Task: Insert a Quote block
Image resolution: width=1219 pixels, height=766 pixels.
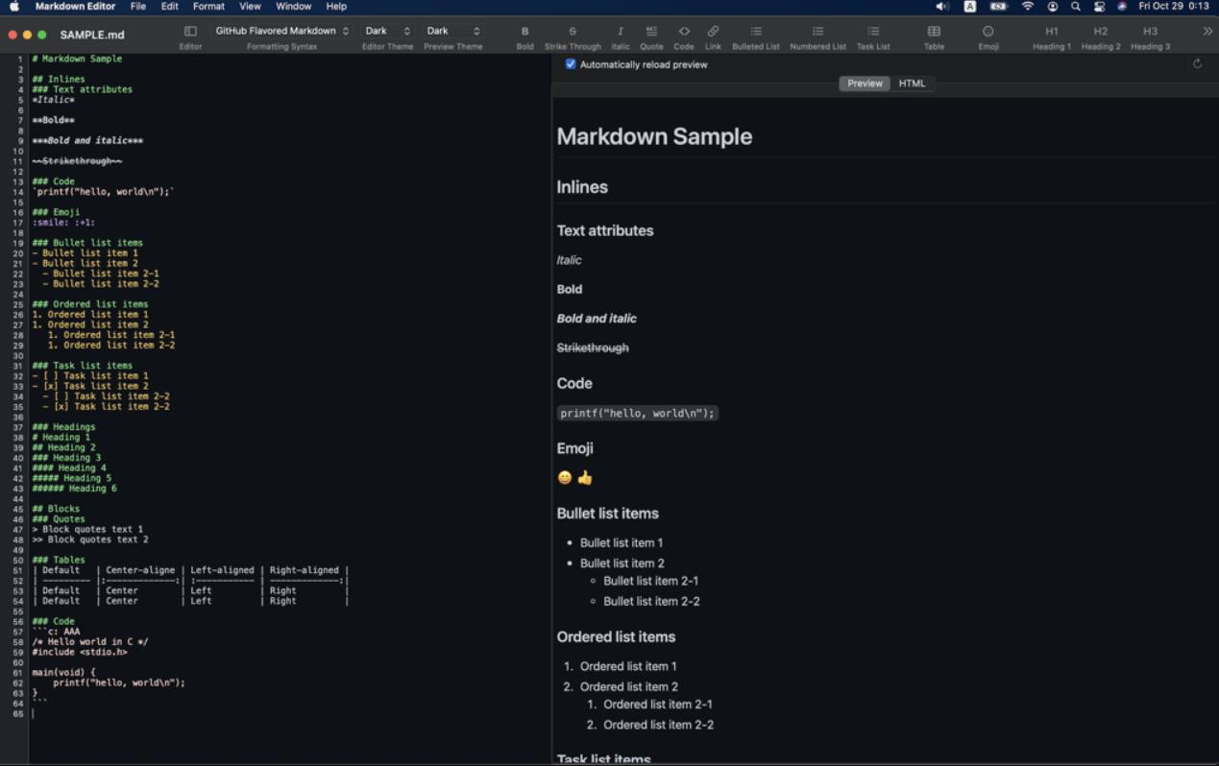Action: point(651,32)
